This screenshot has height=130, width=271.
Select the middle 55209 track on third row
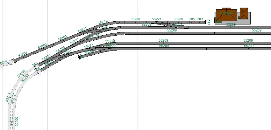[172, 33]
